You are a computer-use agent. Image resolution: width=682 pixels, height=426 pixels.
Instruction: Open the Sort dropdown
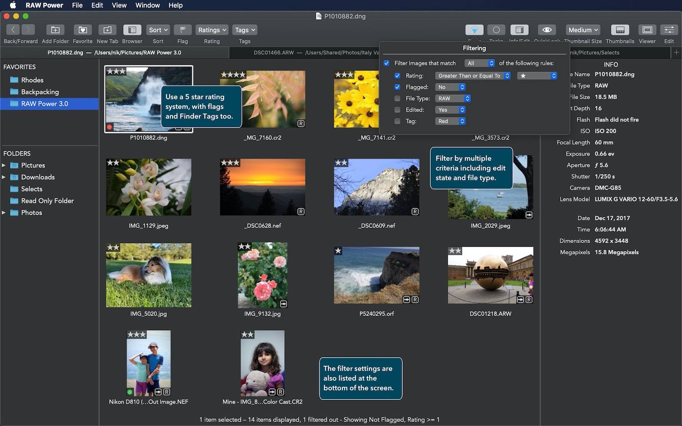tap(158, 30)
